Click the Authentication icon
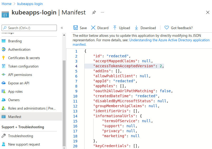 point(4,49)
